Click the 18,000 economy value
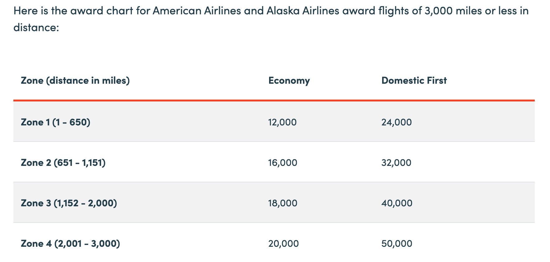Screen dimensions: 550x262 coord(282,203)
